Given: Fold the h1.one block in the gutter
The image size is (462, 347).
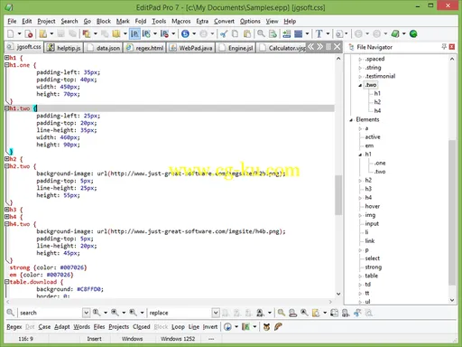Looking at the screenshot, I should (6, 64).
